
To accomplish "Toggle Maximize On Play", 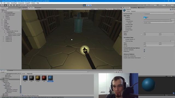I will (102, 9).
